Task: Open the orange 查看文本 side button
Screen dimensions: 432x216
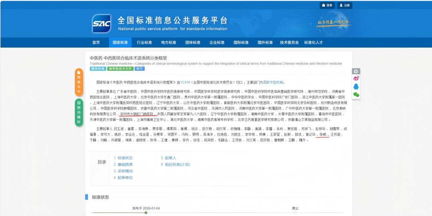Action: [79, 82]
